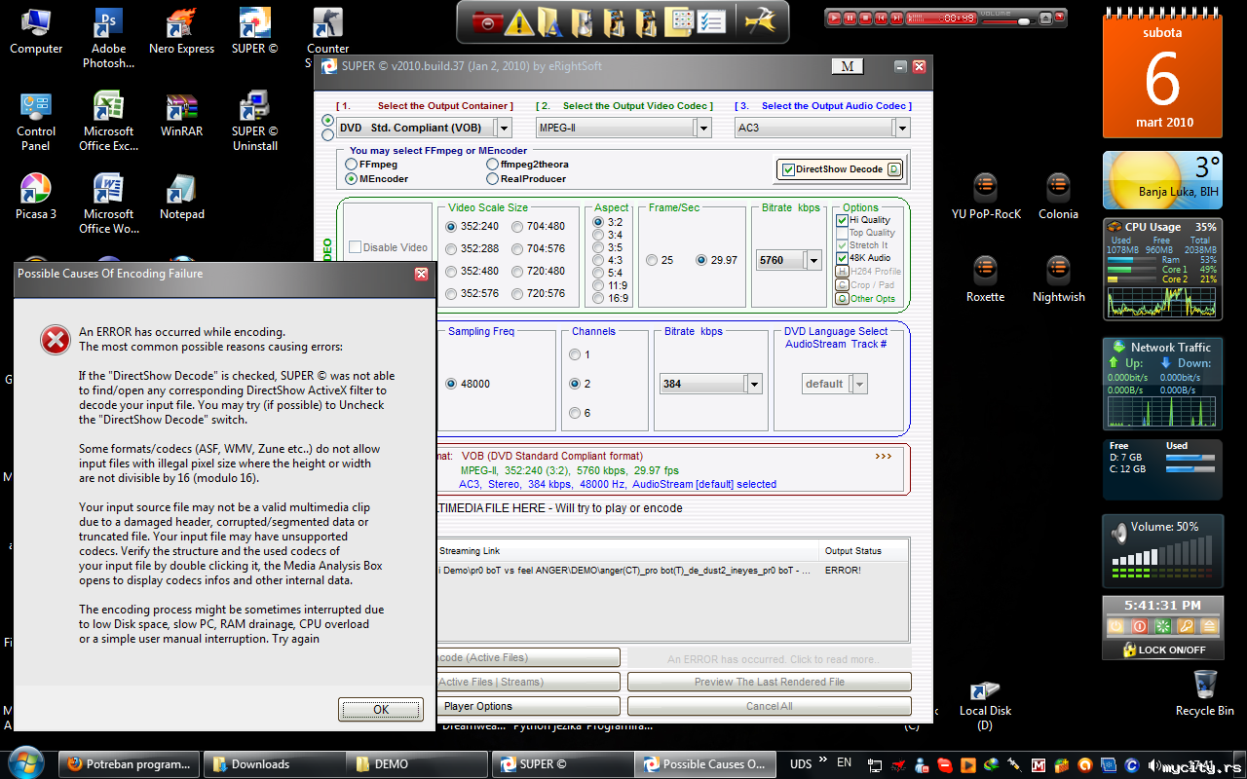Screen dimensions: 1247x779
Task: Expand the Output Container dropdown
Action: pos(503,128)
